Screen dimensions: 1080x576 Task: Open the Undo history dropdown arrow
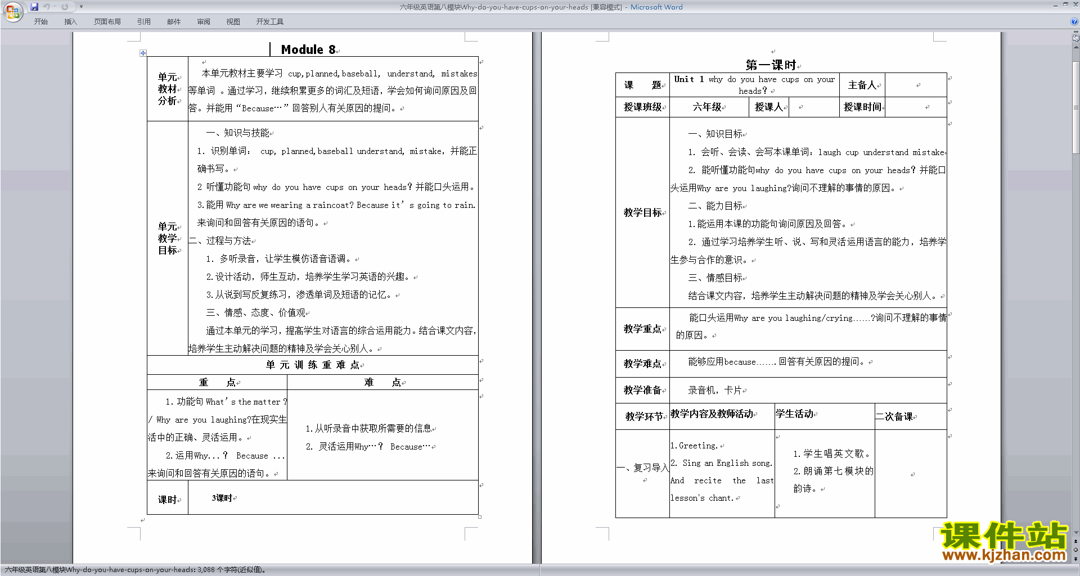pyautogui.click(x=55, y=7)
